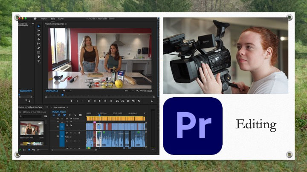This screenshot has width=307, height=172.
Task: Switch Project panel to list view
Action: pos(24,150)
